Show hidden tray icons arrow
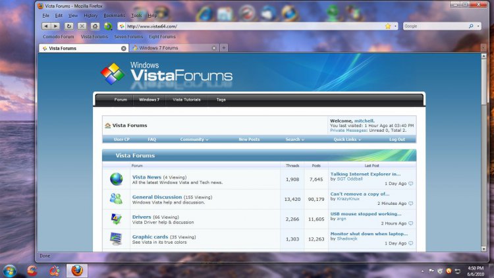Image resolution: width=494 pixels, height=278 pixels. pos(422,271)
